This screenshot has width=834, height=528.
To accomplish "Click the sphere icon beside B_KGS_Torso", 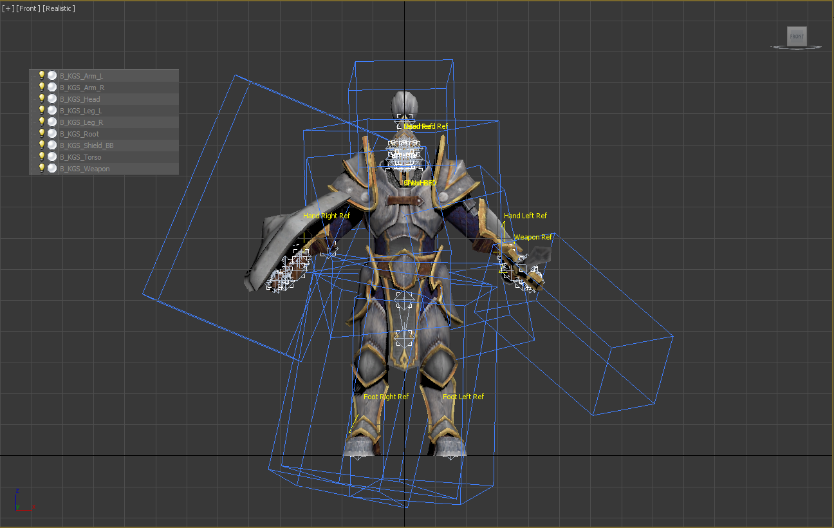I will coord(52,156).
